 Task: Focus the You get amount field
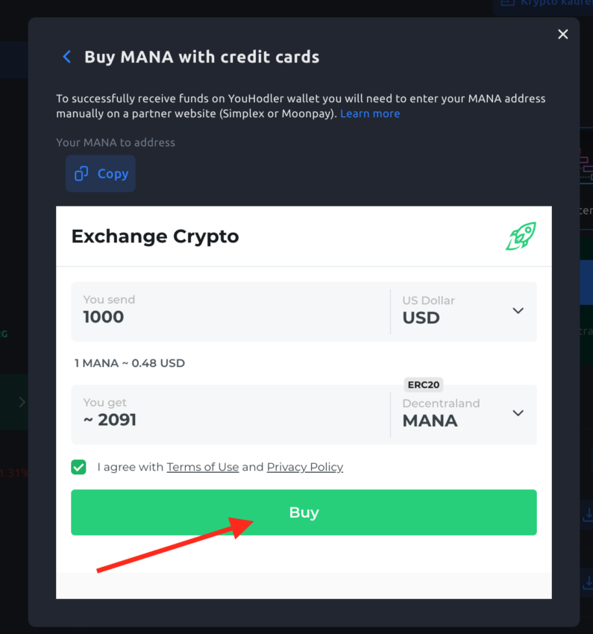click(230, 414)
